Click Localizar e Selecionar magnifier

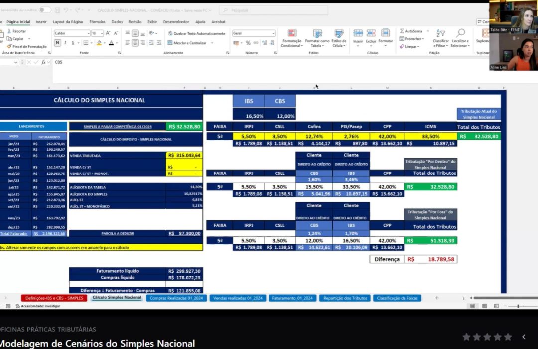click(x=460, y=34)
